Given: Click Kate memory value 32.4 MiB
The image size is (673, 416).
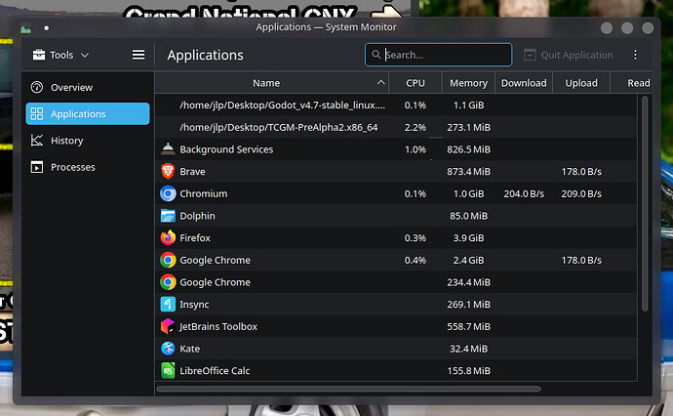Looking at the screenshot, I should 468,349.
